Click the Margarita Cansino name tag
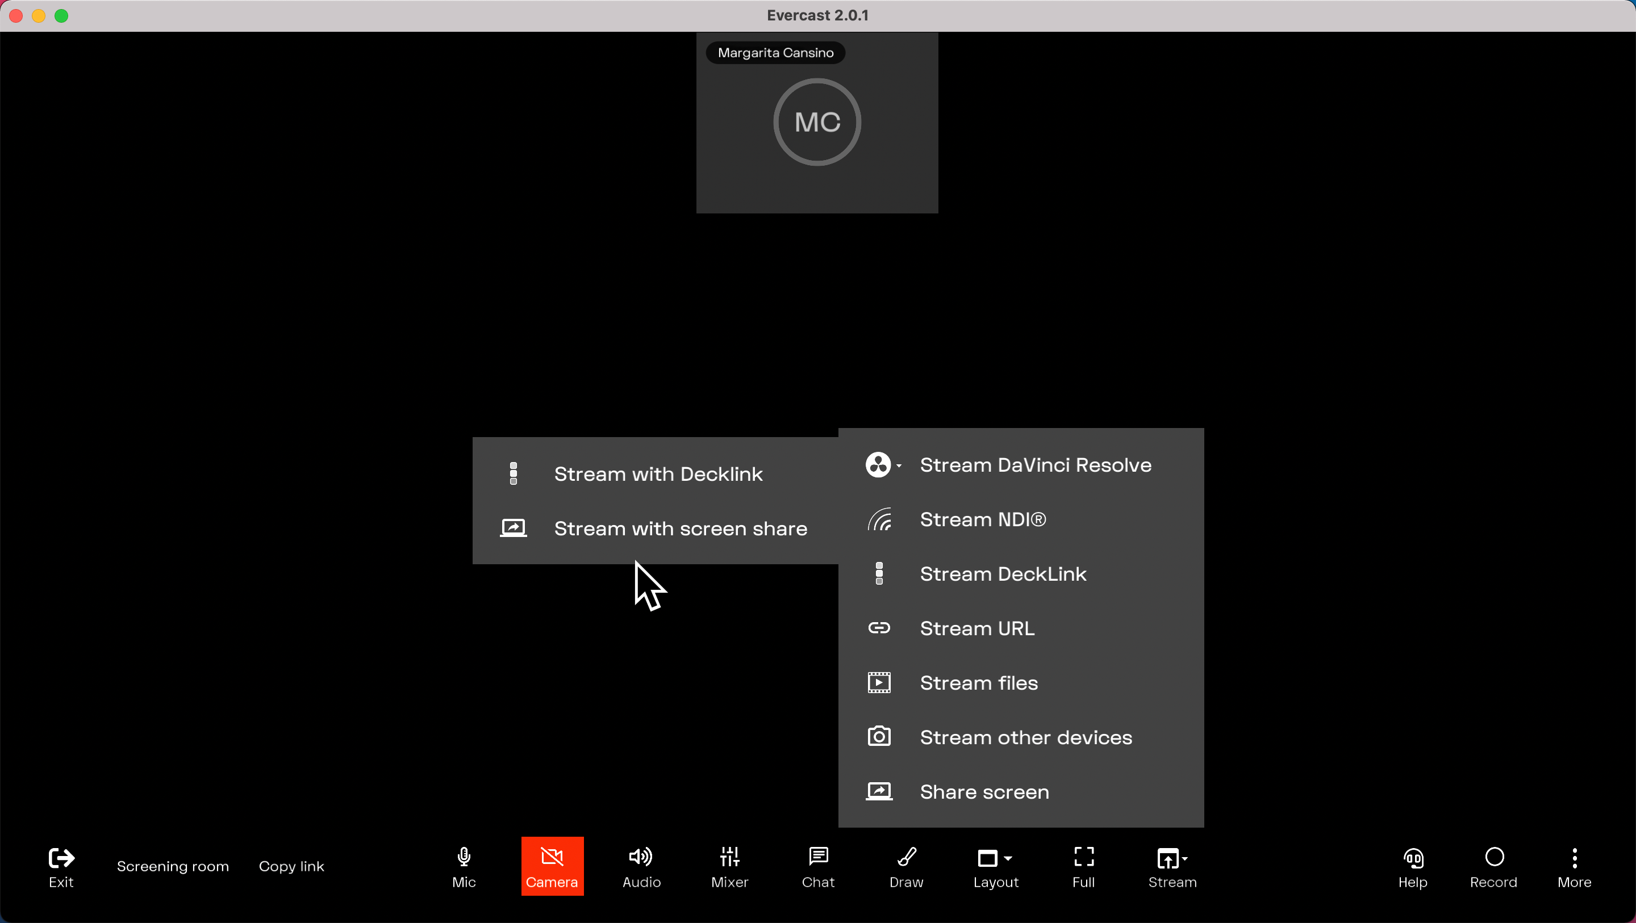 click(x=775, y=53)
